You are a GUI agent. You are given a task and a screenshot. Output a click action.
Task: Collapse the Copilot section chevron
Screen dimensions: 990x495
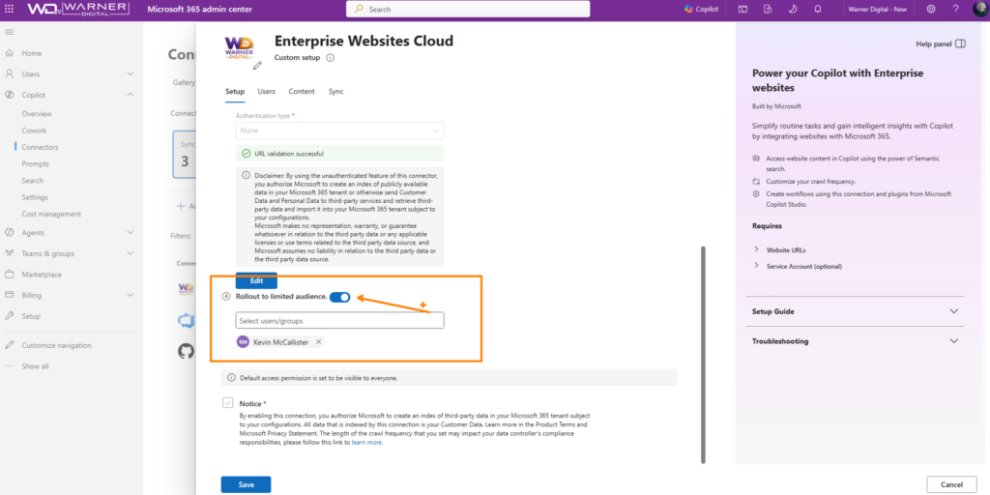(131, 95)
